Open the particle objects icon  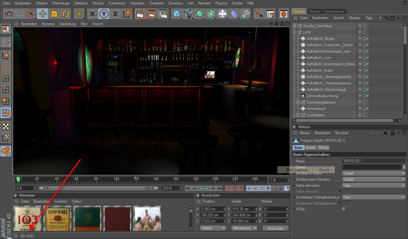[245, 14]
